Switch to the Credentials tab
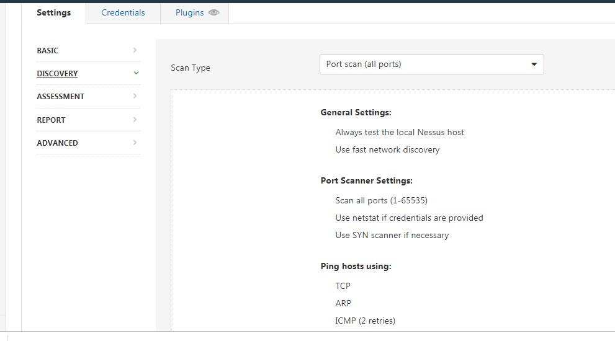The width and height of the screenshot is (615, 341). click(x=123, y=12)
